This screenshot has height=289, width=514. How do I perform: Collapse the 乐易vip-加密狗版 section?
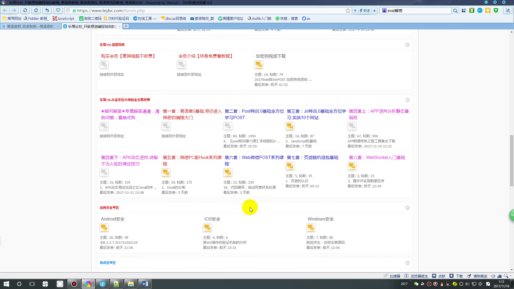(x=407, y=45)
